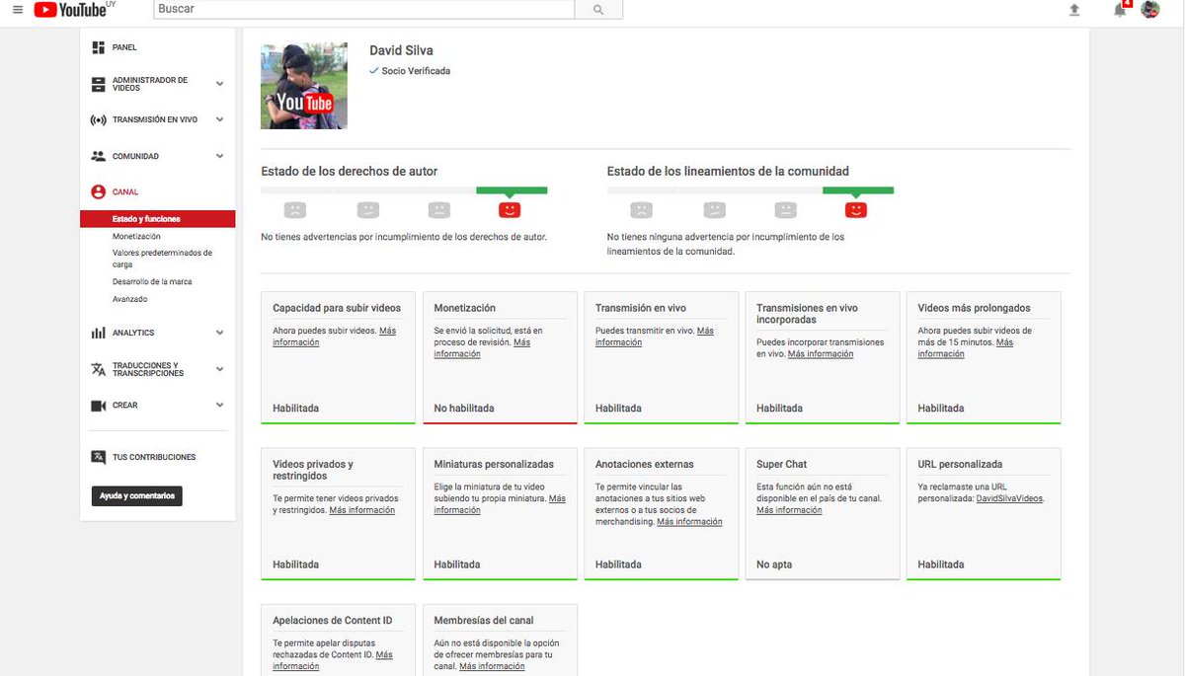
Task: Open Monetización in the sidebar
Action: point(136,237)
